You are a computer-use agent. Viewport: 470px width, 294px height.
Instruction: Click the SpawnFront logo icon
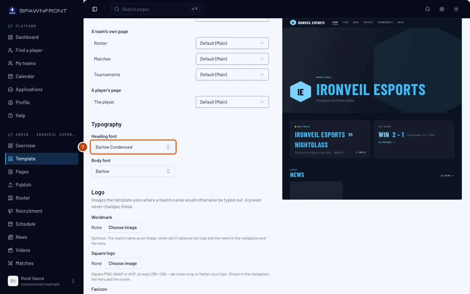pos(12,10)
